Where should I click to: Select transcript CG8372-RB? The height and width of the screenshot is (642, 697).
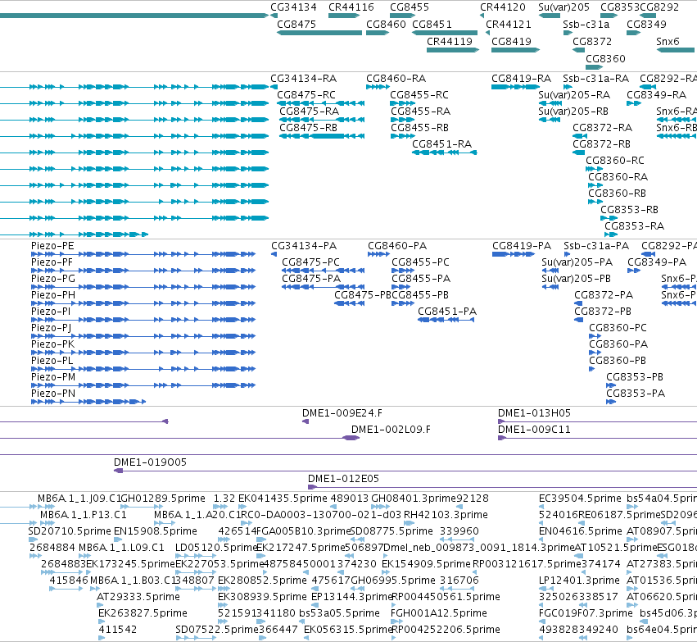click(x=601, y=144)
